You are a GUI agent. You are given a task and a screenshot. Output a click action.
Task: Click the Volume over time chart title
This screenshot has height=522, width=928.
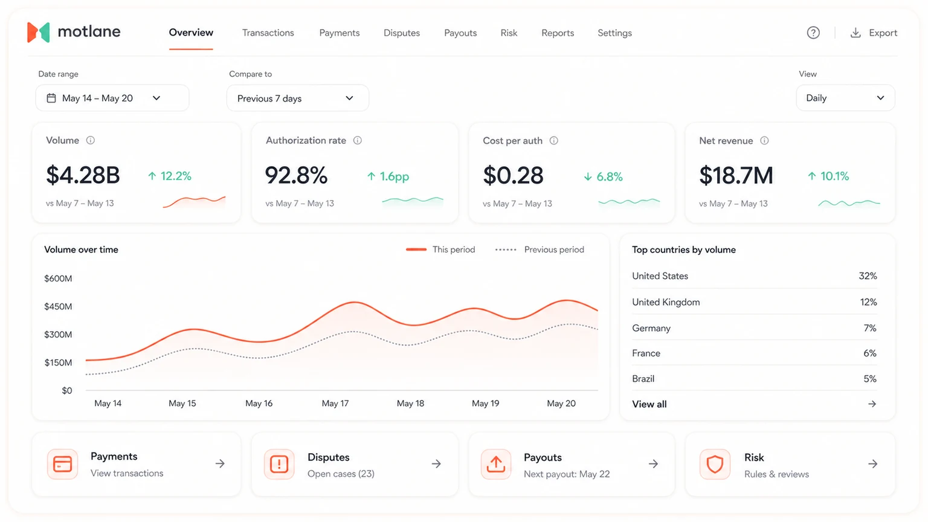click(x=81, y=250)
